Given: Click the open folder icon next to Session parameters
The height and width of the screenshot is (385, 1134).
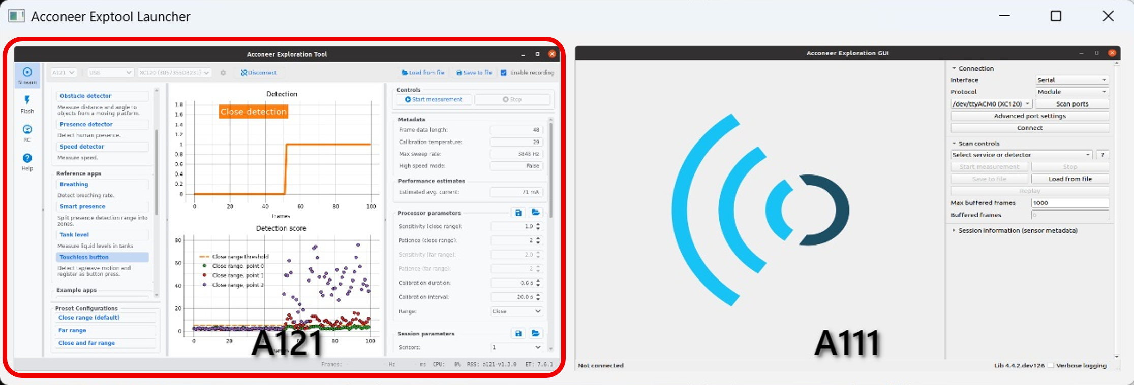Looking at the screenshot, I should [535, 333].
